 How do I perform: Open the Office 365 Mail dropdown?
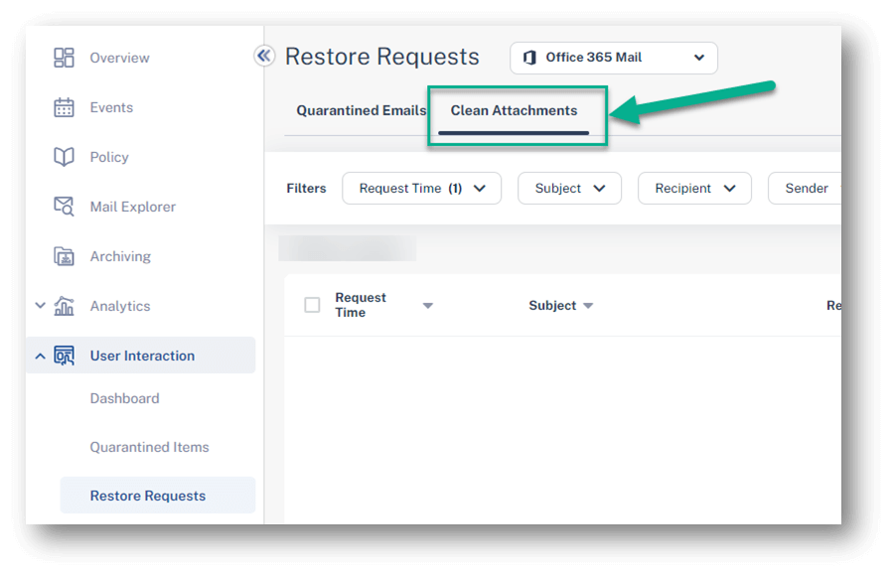tap(613, 58)
